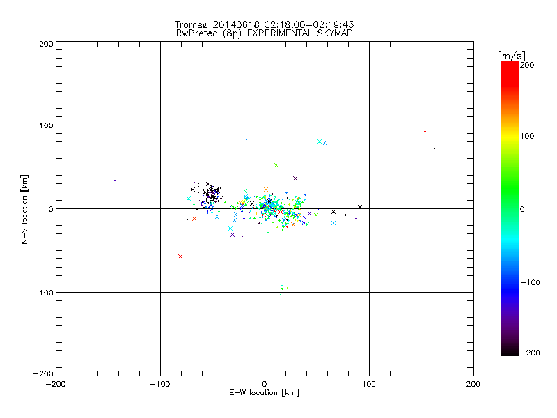This screenshot has height=418, width=557.
Task: Click the isolated red X in the lower-left quadrant
Action: coord(180,256)
